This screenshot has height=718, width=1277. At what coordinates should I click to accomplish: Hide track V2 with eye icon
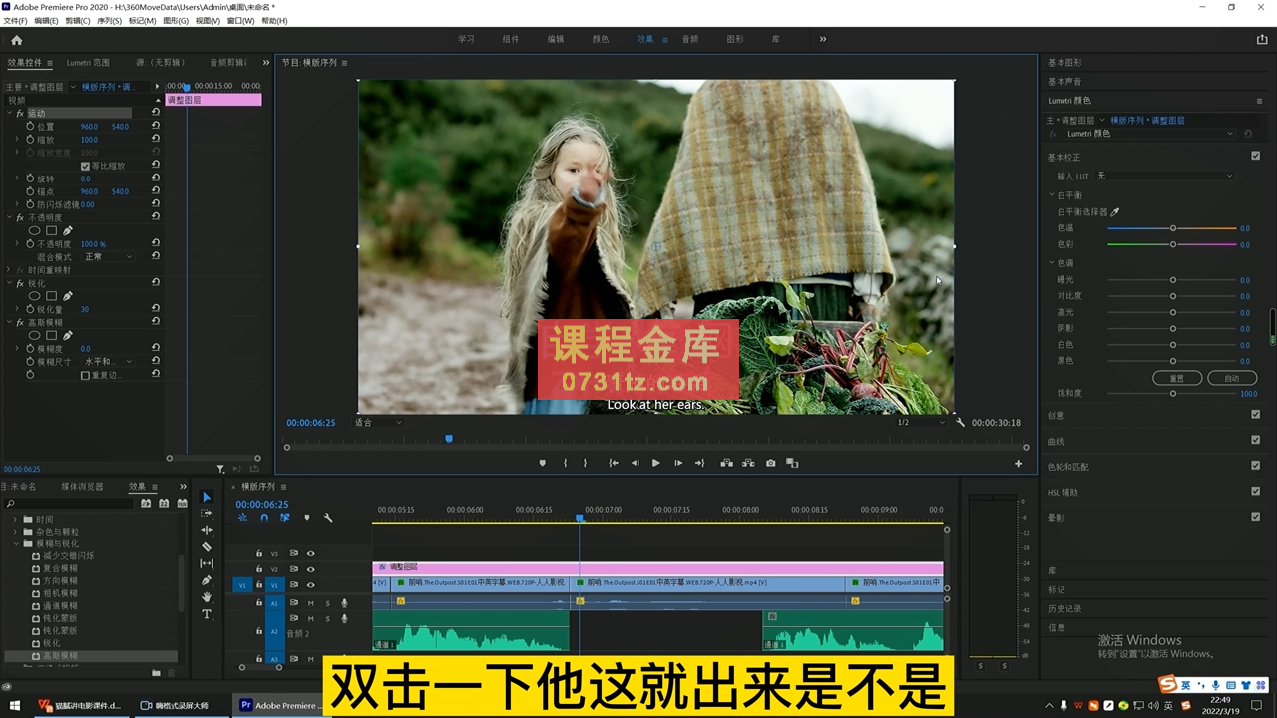click(310, 569)
